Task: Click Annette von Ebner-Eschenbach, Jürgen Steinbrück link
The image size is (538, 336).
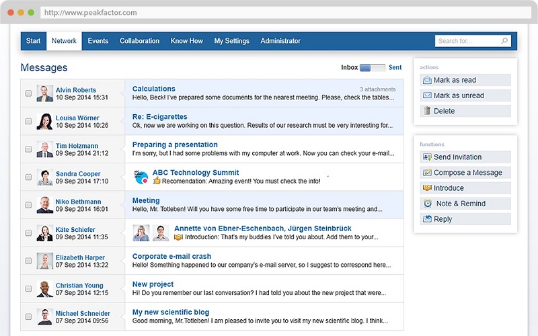Action: (263, 228)
